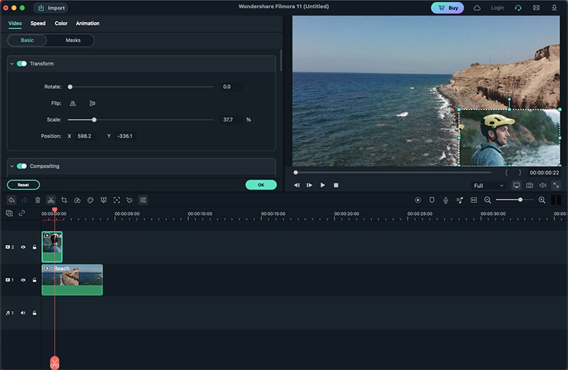Open the support headset icon
The image size is (568, 370).
[x=518, y=8]
